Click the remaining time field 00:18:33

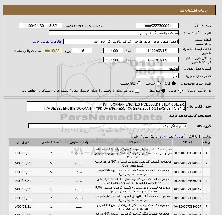click(x=52, y=51)
